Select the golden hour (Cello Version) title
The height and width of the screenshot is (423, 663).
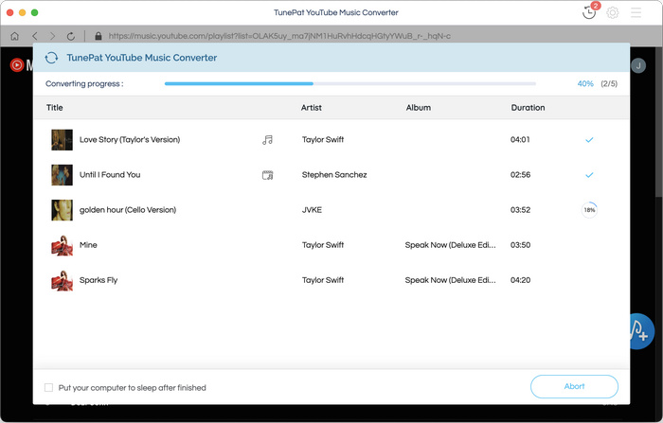pyautogui.click(x=128, y=210)
